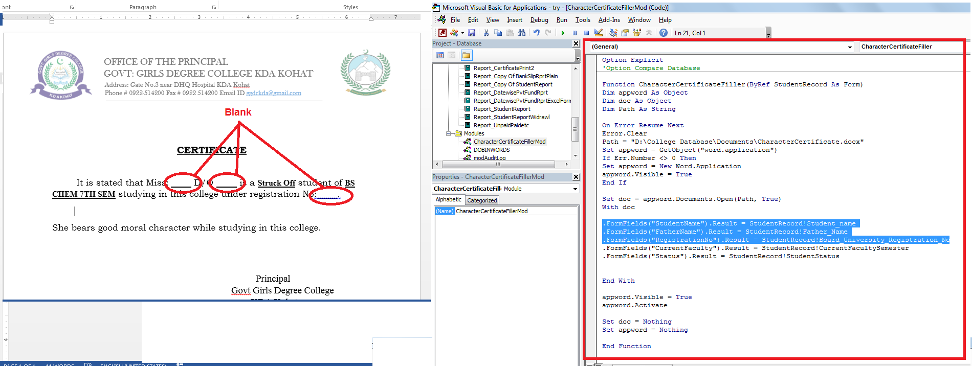972x366 pixels.
Task: Click the Project tree horizontal scrollbar
Action: coord(498,165)
